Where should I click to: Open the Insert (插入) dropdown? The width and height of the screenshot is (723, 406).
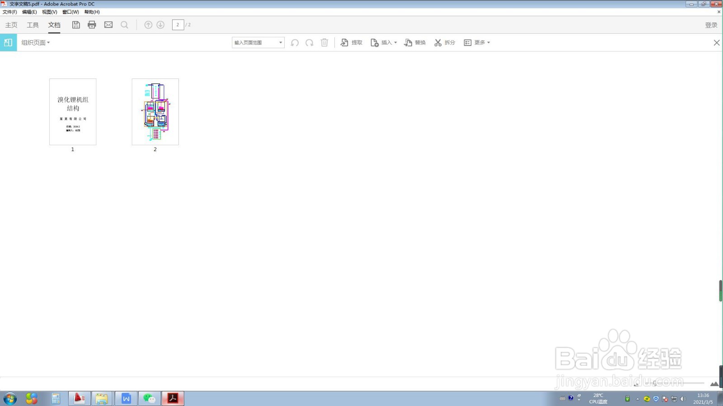pos(384,42)
